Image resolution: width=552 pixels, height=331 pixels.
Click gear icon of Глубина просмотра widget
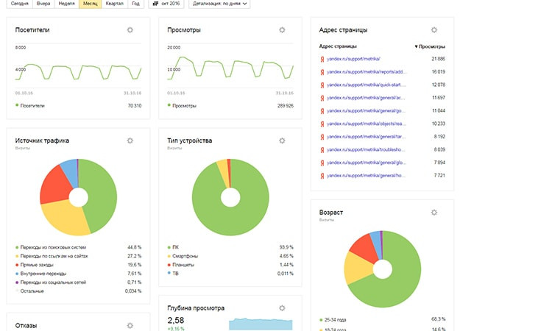[x=282, y=308]
